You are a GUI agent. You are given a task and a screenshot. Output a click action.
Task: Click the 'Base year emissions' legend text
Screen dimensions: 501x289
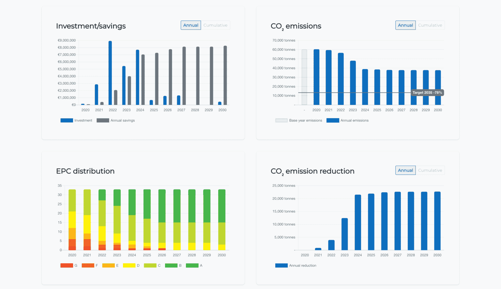click(306, 120)
